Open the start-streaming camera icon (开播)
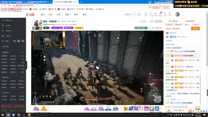Screen dimensions: 208x117 pos(155,14)
